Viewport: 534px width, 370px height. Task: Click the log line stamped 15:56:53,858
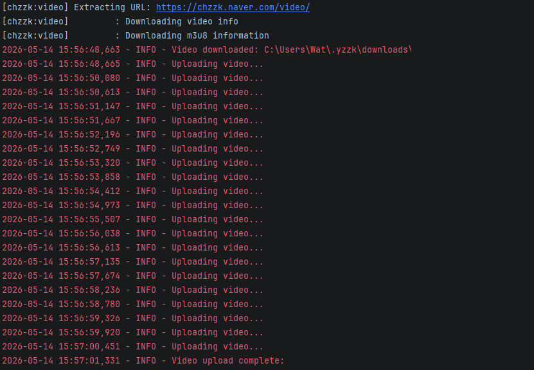click(x=133, y=177)
